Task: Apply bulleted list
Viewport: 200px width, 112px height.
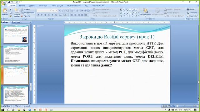Action: [x=72, y=11]
